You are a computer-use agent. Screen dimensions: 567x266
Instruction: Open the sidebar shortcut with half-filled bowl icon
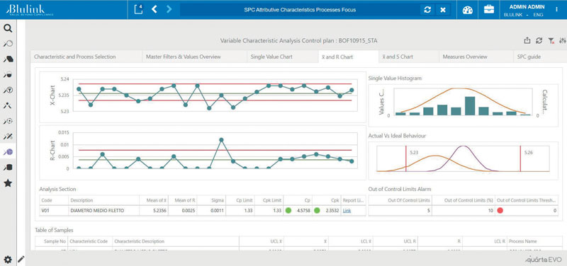8,75
